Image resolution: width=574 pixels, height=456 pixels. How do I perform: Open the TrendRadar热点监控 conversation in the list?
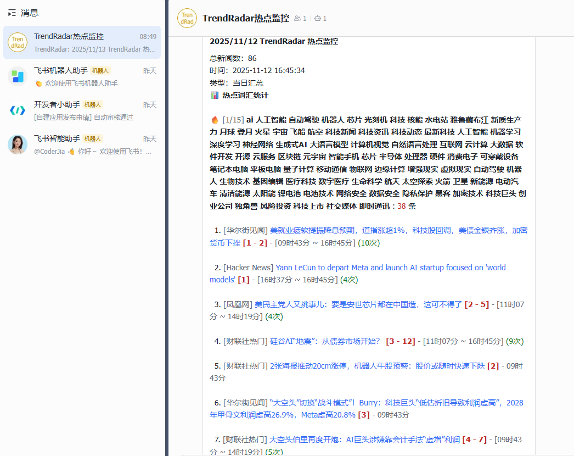point(82,42)
